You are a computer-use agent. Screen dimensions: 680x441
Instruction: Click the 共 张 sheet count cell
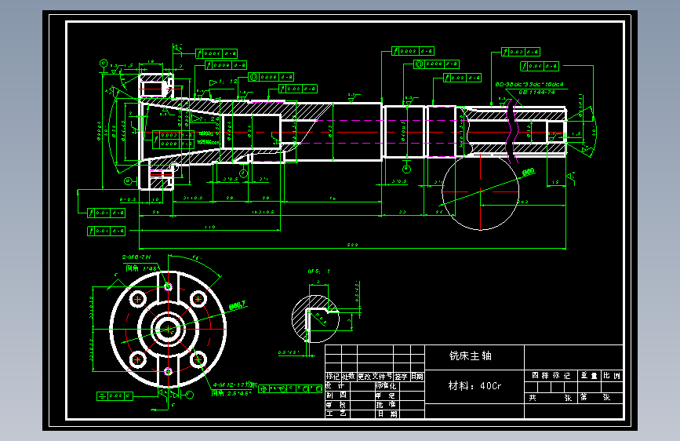551,398
